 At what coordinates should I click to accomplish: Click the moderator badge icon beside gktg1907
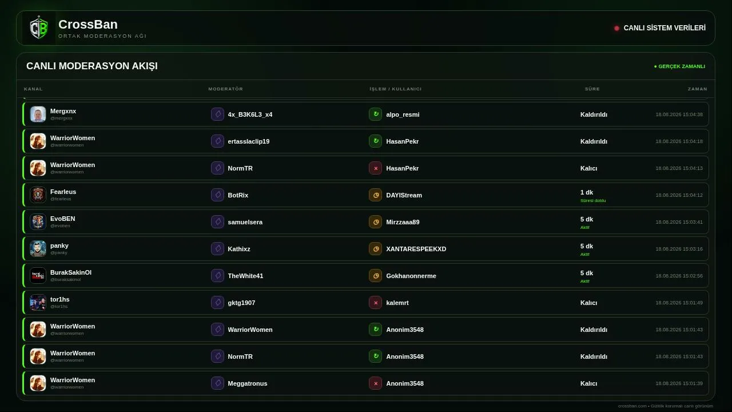(217, 303)
